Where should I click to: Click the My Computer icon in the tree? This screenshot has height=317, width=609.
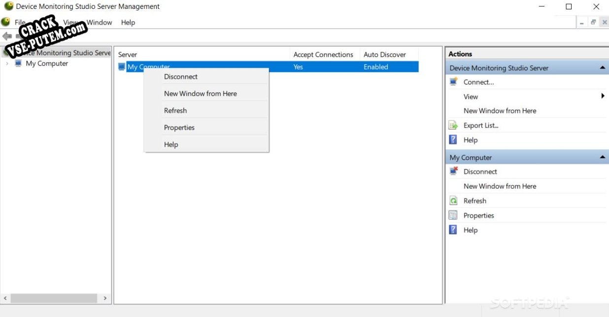point(19,64)
